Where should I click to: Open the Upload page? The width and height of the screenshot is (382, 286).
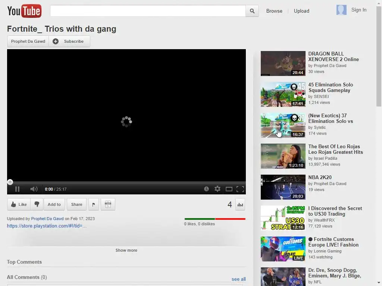tap(301, 11)
